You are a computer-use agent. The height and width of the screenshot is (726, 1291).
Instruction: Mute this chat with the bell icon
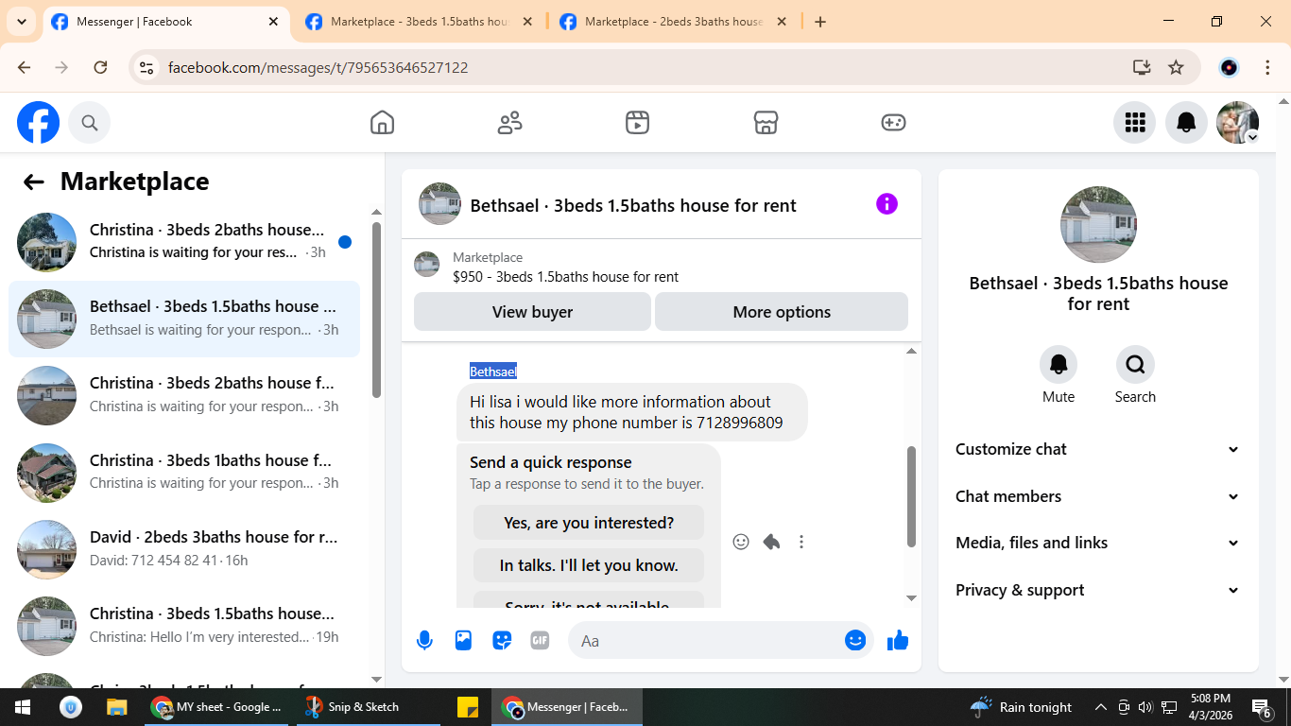pyautogui.click(x=1059, y=364)
